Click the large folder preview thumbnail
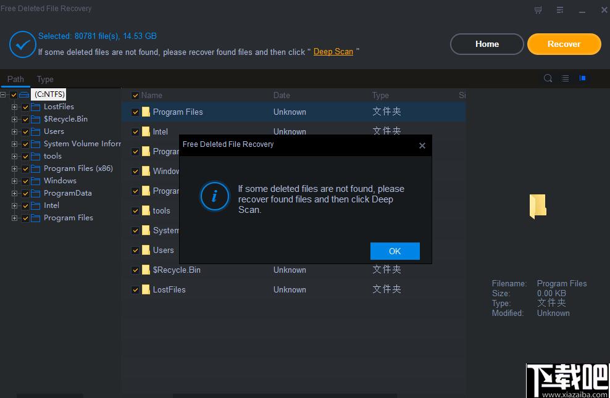This screenshot has height=398, width=610. [x=538, y=206]
